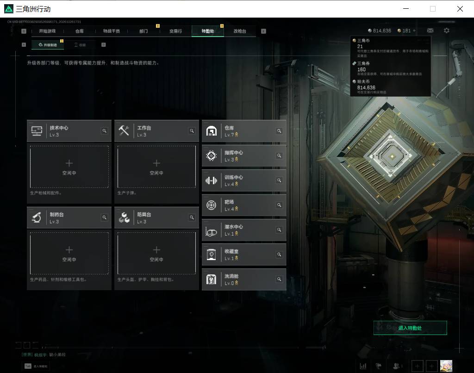
Task: Expand the 收藏室 Lv.1 upgrade entry
Action: [244, 255]
